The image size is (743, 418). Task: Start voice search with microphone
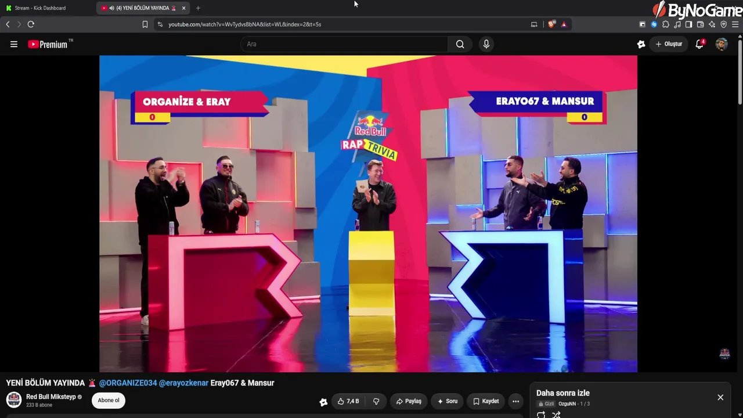click(486, 44)
